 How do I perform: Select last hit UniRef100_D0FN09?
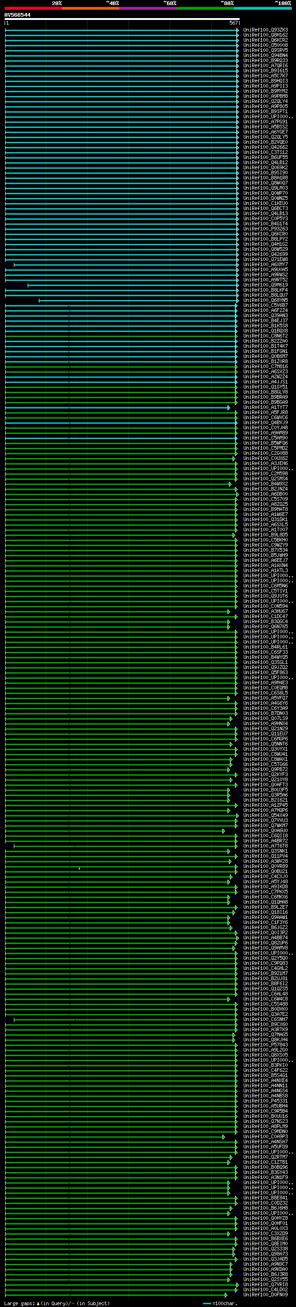coord(265,1294)
